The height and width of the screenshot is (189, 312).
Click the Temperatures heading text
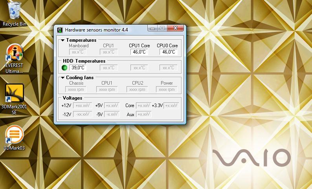81,40
